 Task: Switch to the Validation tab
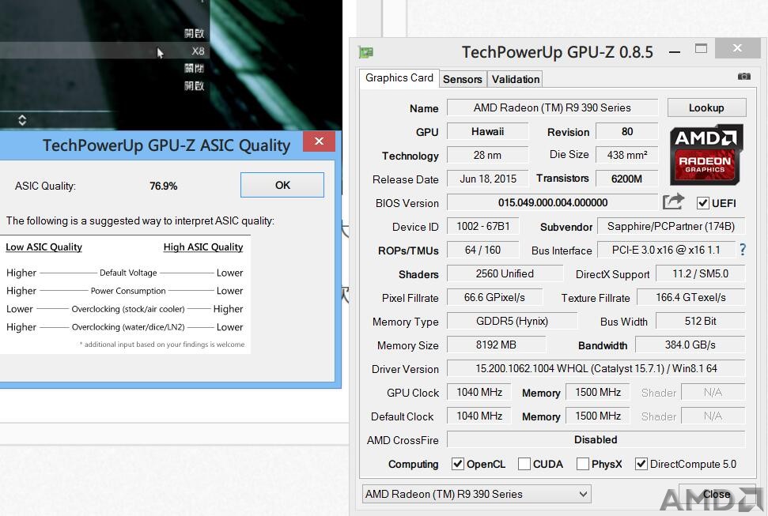point(515,79)
